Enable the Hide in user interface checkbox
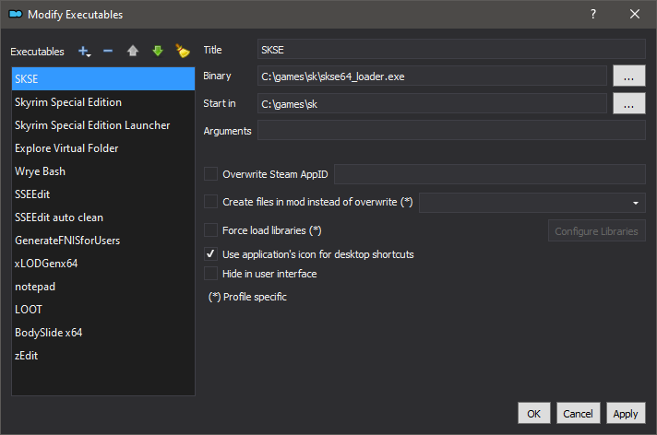This screenshot has height=435, width=657. pyautogui.click(x=210, y=274)
